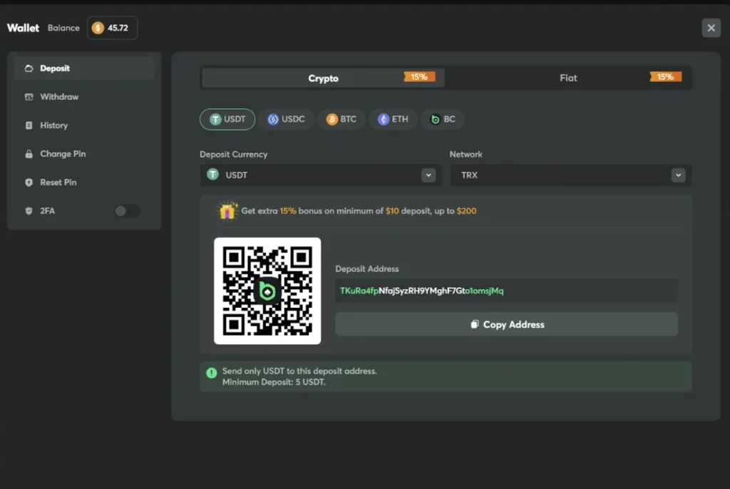Open the History menu item

[x=84, y=125]
